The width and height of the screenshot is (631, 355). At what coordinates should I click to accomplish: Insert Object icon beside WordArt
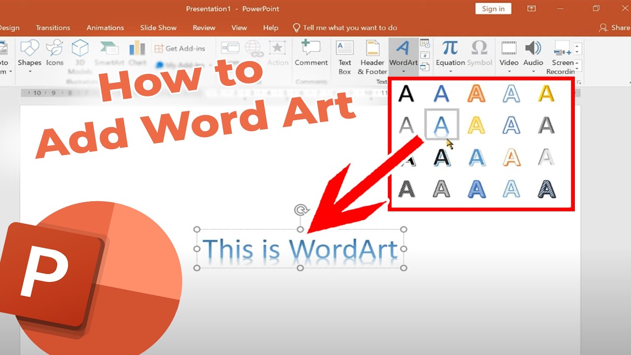[x=424, y=67]
